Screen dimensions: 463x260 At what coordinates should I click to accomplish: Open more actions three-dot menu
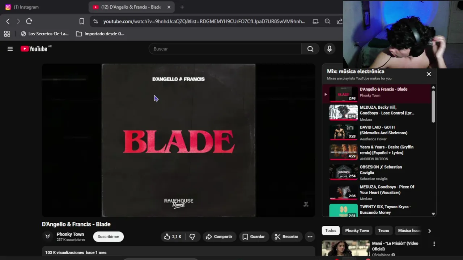(310, 237)
